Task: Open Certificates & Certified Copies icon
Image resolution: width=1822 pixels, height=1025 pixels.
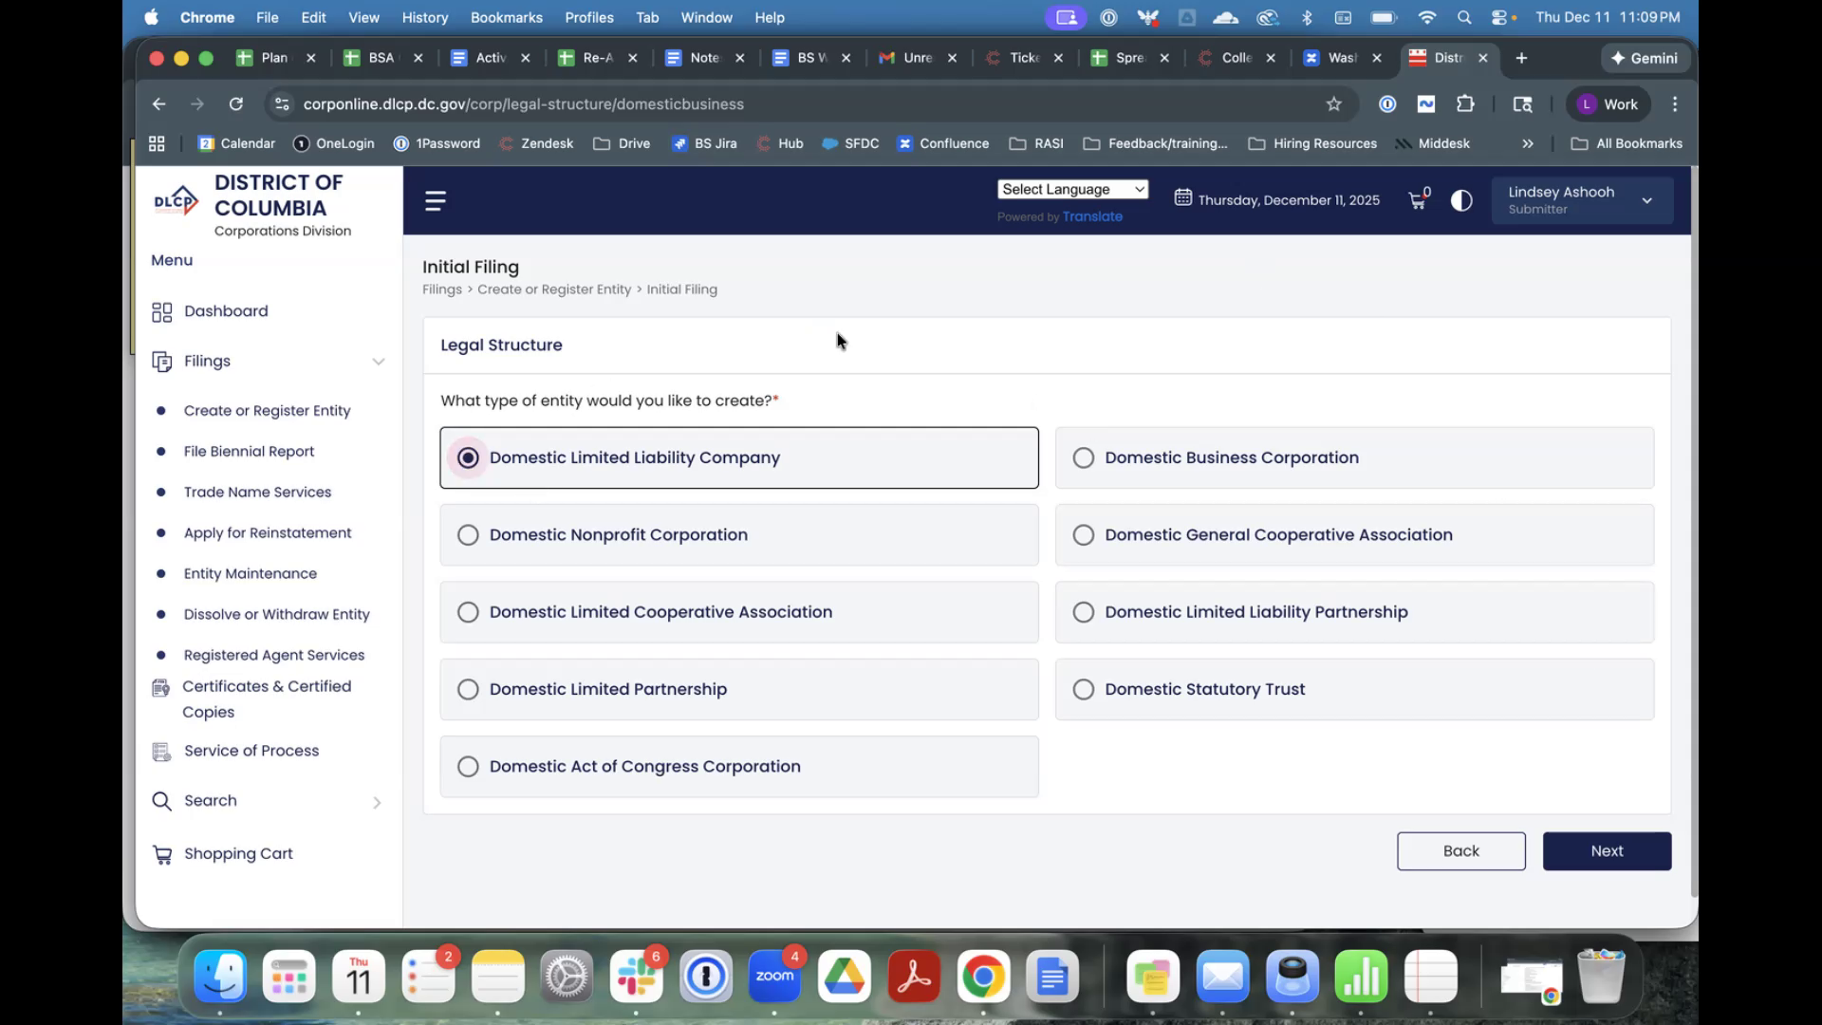Action: 161,688
